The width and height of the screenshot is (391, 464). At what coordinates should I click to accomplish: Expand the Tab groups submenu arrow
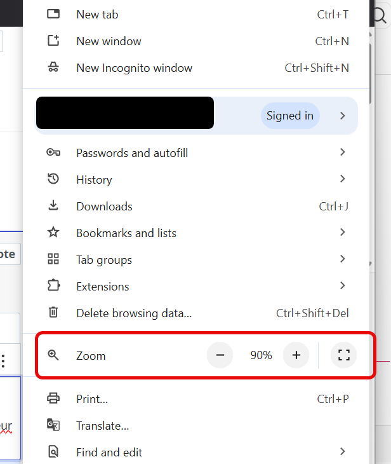[343, 259]
